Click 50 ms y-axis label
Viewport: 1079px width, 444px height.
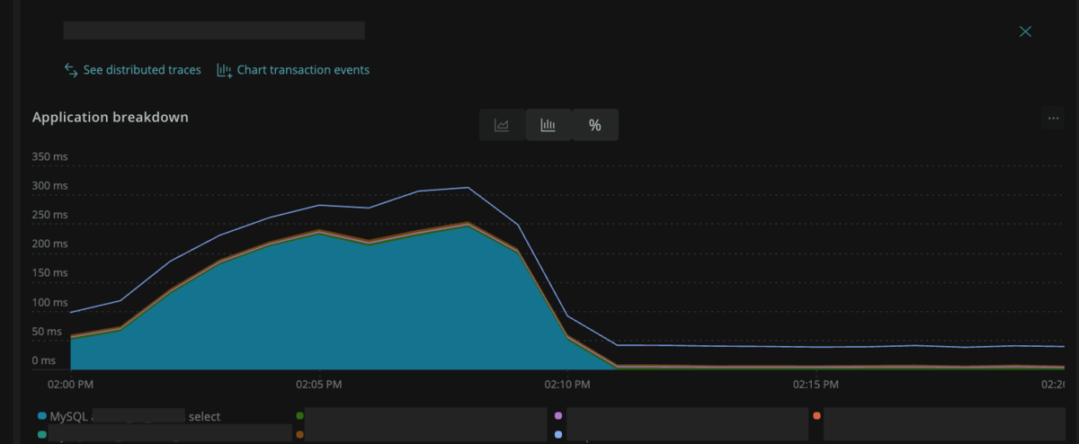48,332
